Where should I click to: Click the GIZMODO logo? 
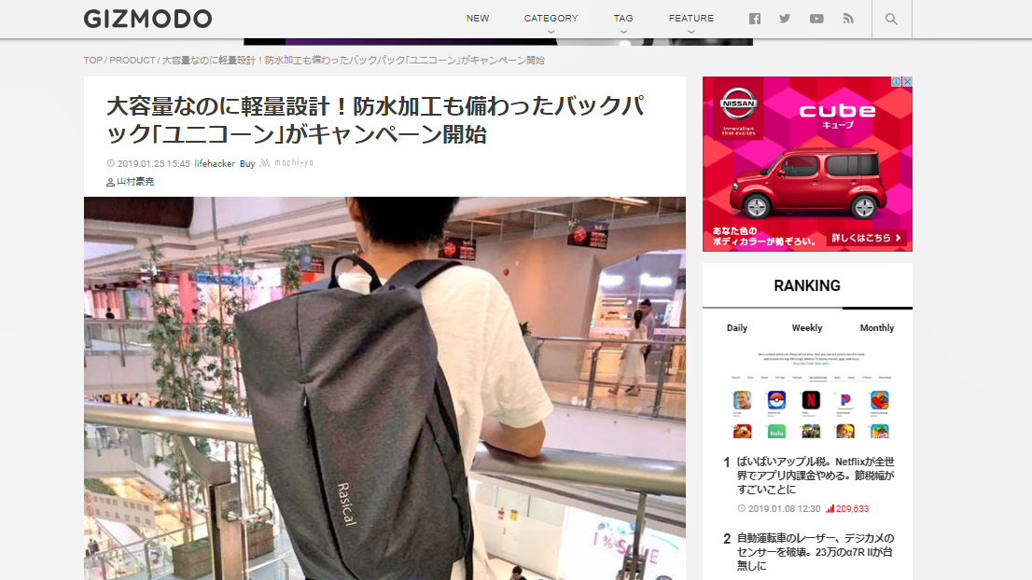click(x=147, y=18)
